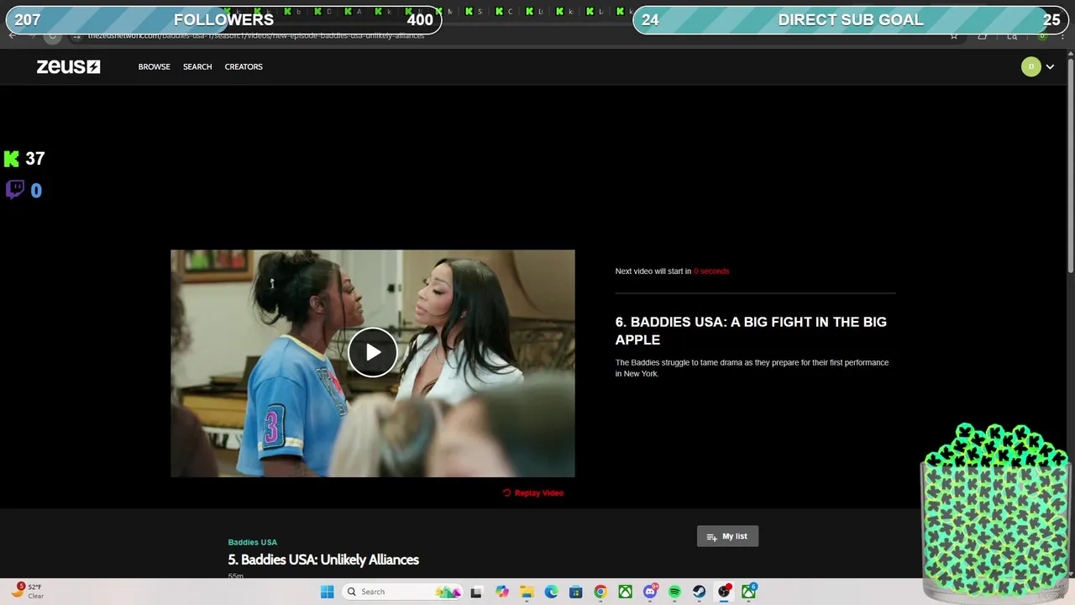Viewport: 1075px width, 605px height.
Task: Open the Windows Start menu
Action: (327, 592)
